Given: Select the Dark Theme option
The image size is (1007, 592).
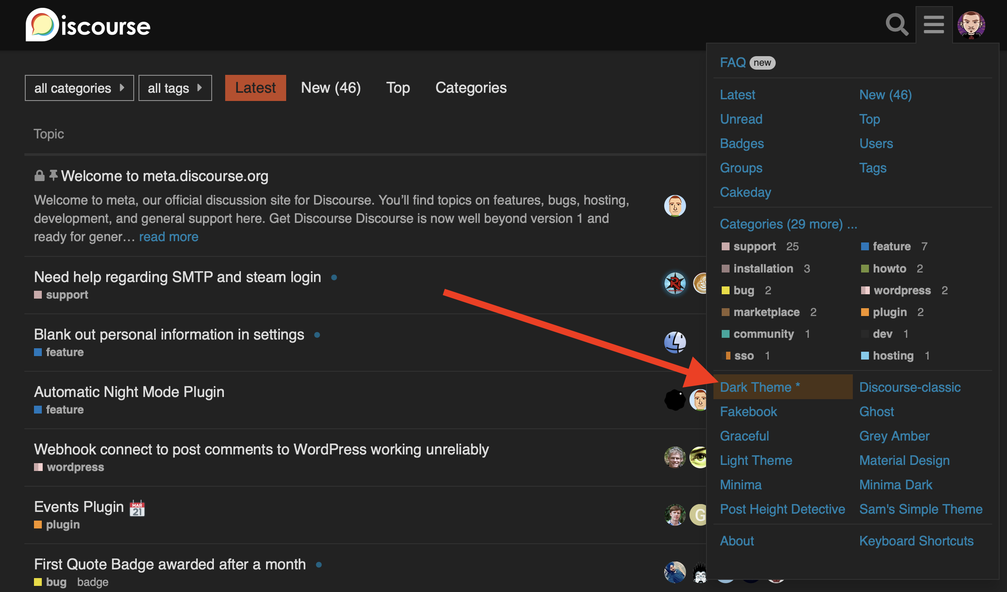Looking at the screenshot, I should [x=783, y=387].
